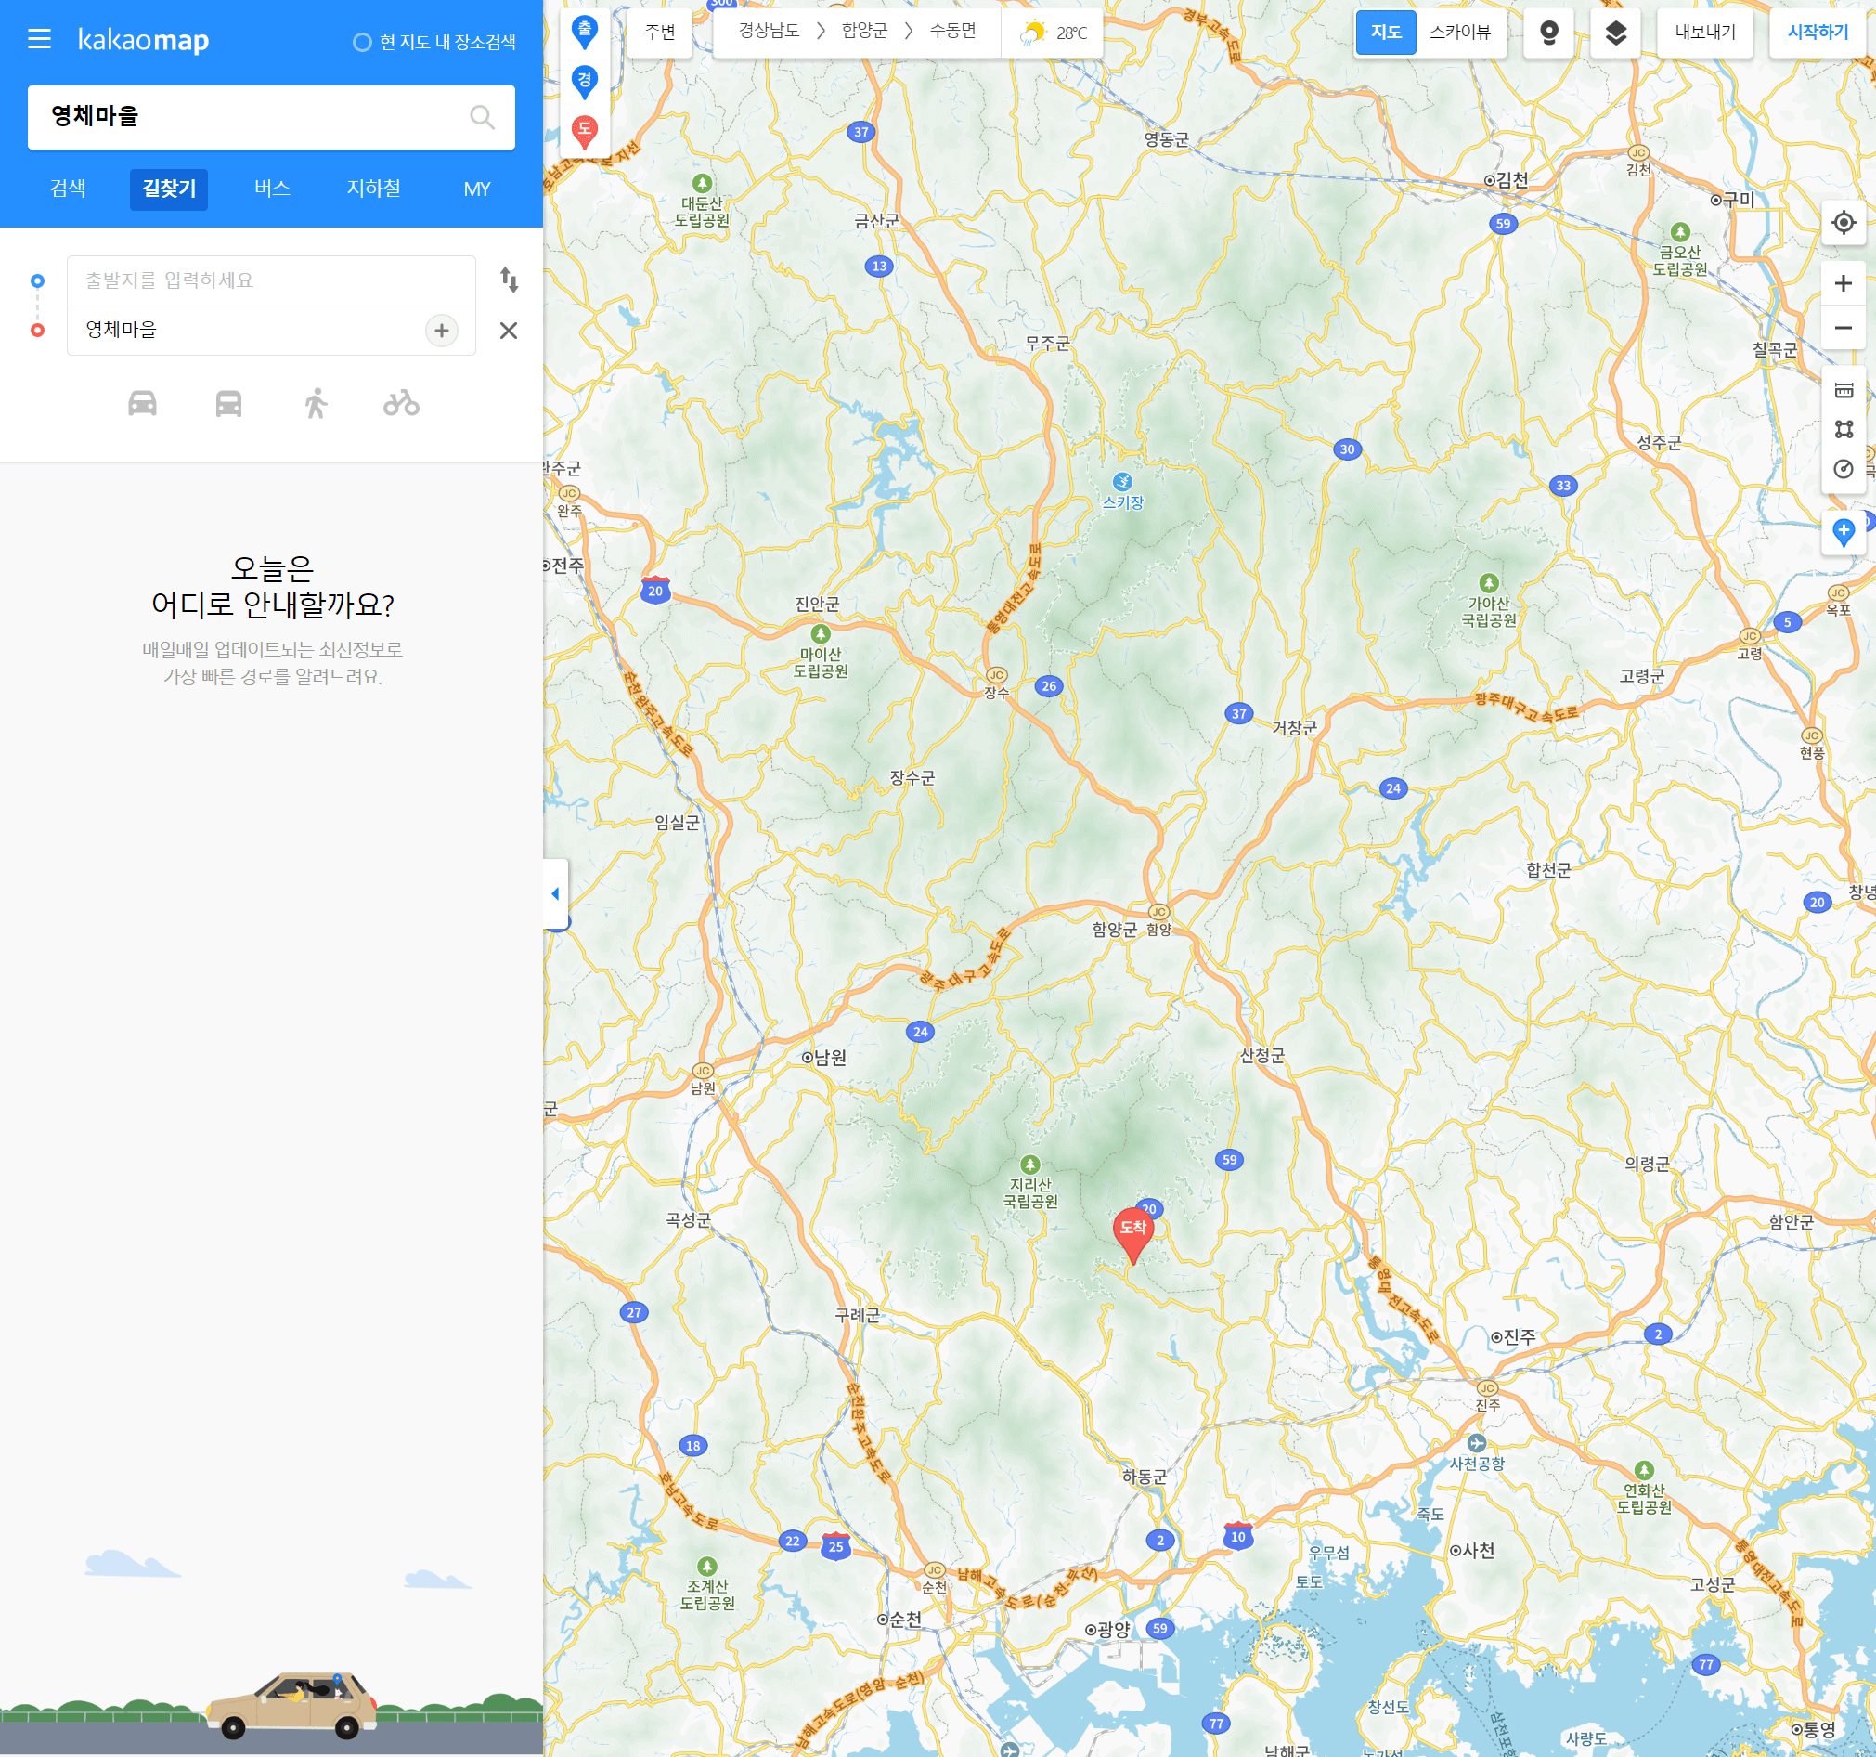Screen dimensions: 1876x1757
Task: Collapse the left side panel
Action: pos(555,893)
